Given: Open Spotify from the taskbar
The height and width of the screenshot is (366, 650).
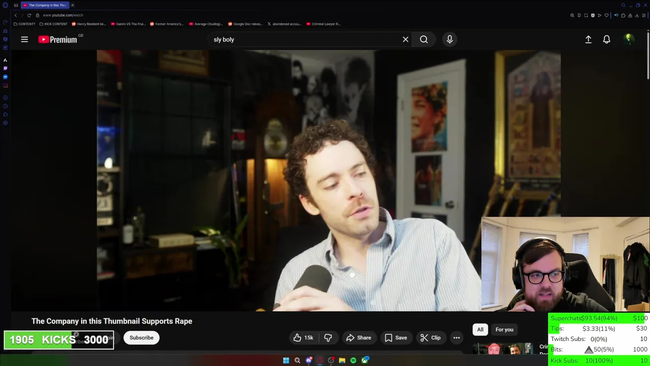Looking at the screenshot, I should [353, 360].
